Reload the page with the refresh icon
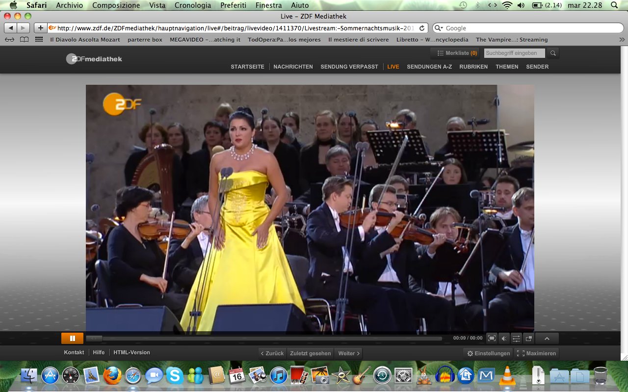 [422, 28]
